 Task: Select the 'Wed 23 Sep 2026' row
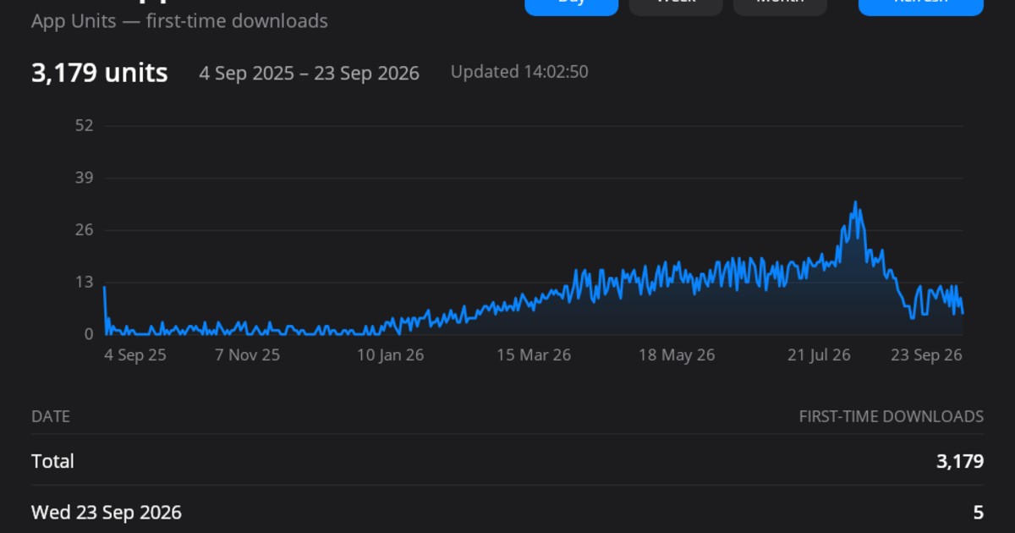click(507, 513)
